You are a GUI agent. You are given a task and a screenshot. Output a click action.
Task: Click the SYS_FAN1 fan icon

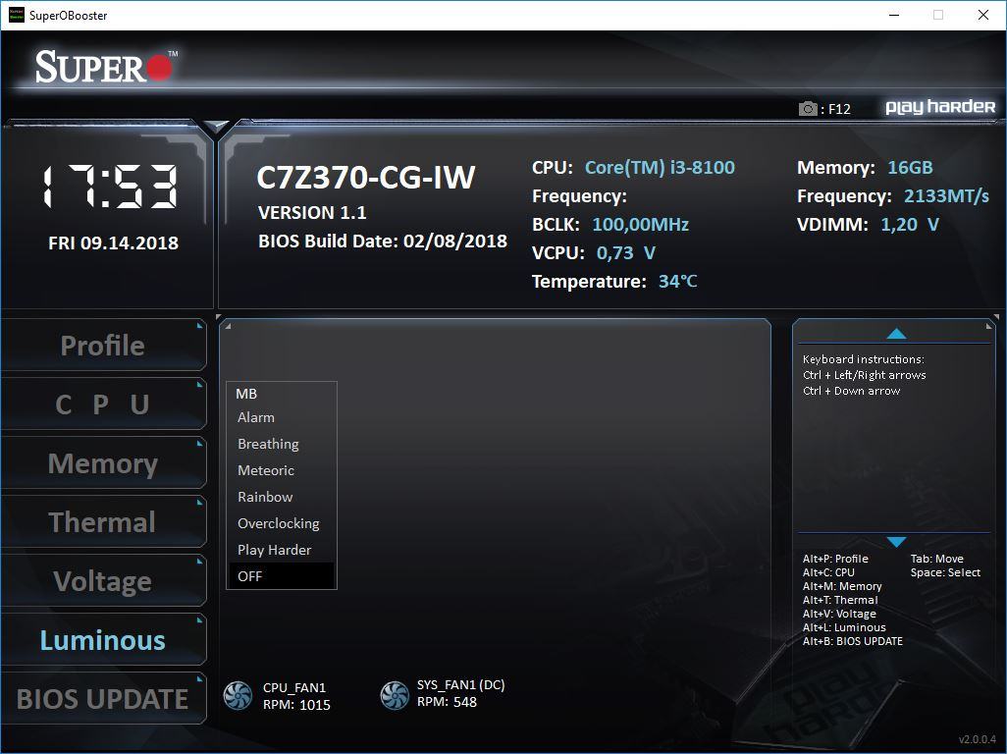(x=394, y=695)
